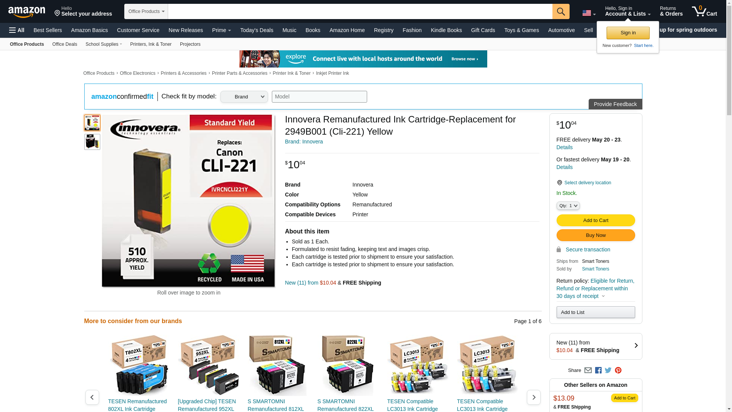Share on Facebook icon

[598, 370]
